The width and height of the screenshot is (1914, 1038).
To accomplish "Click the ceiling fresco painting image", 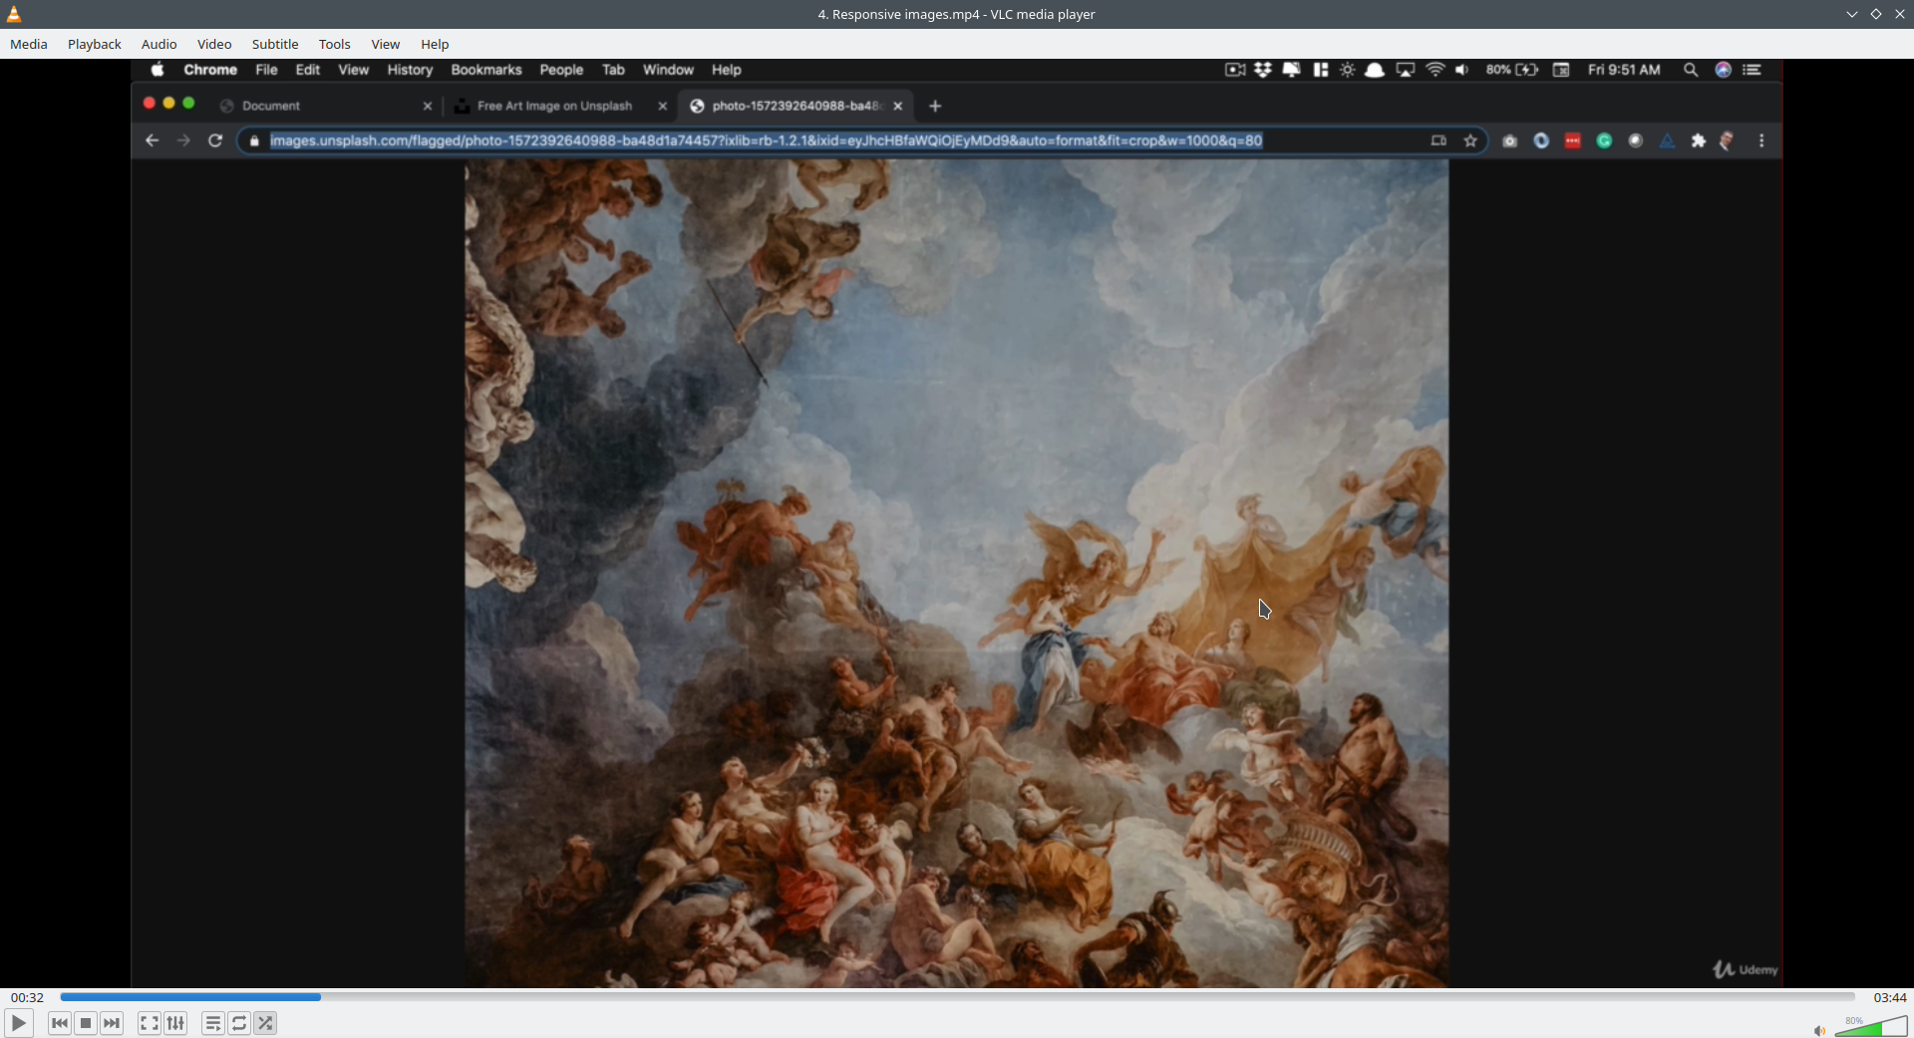I will click(957, 574).
